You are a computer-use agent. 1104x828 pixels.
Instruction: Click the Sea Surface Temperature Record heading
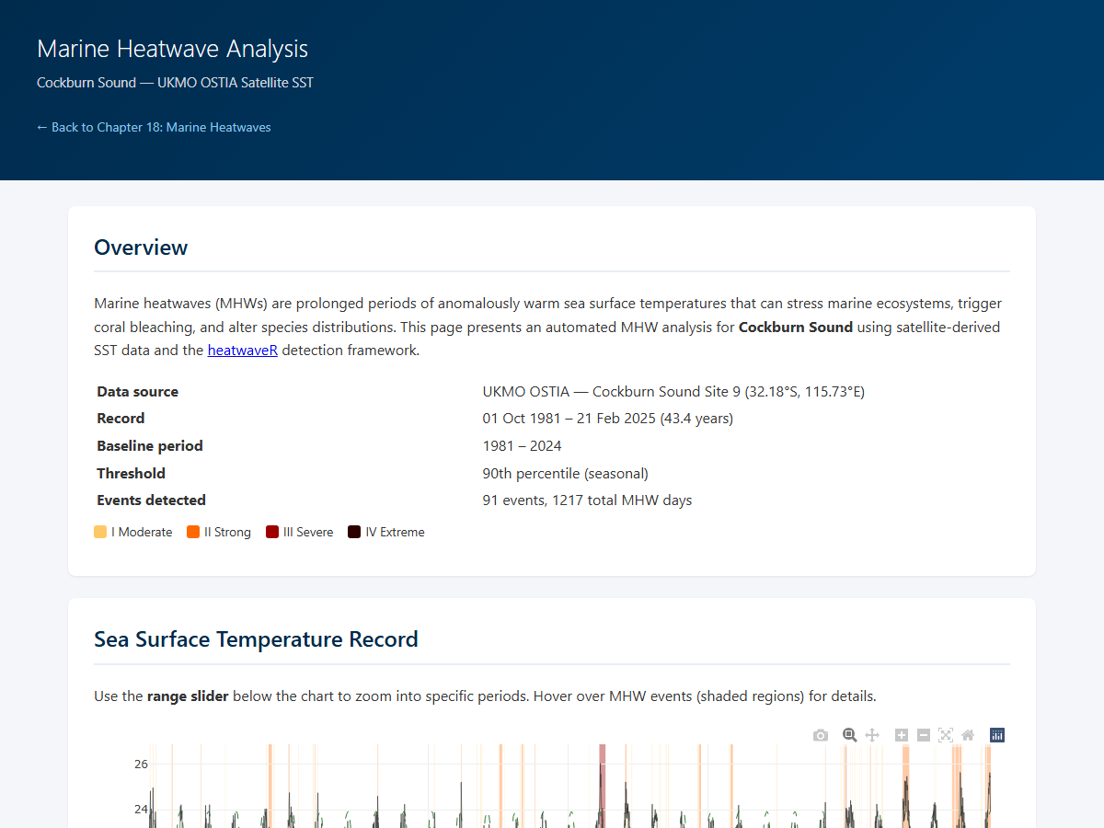click(x=256, y=639)
